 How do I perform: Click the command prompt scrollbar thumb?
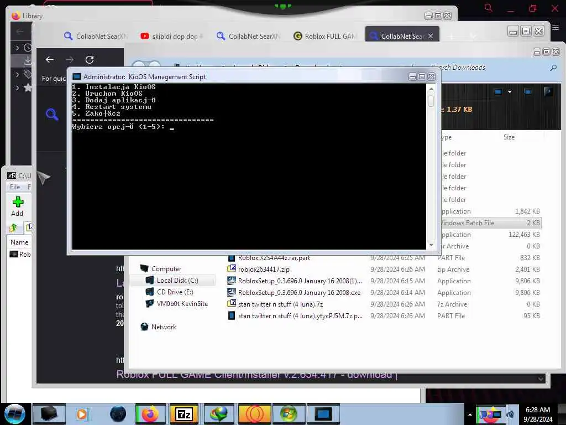coord(431,101)
